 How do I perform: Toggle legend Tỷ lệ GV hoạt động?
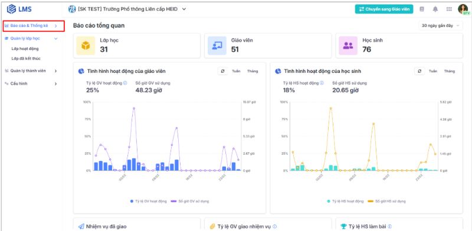[x=148, y=201]
